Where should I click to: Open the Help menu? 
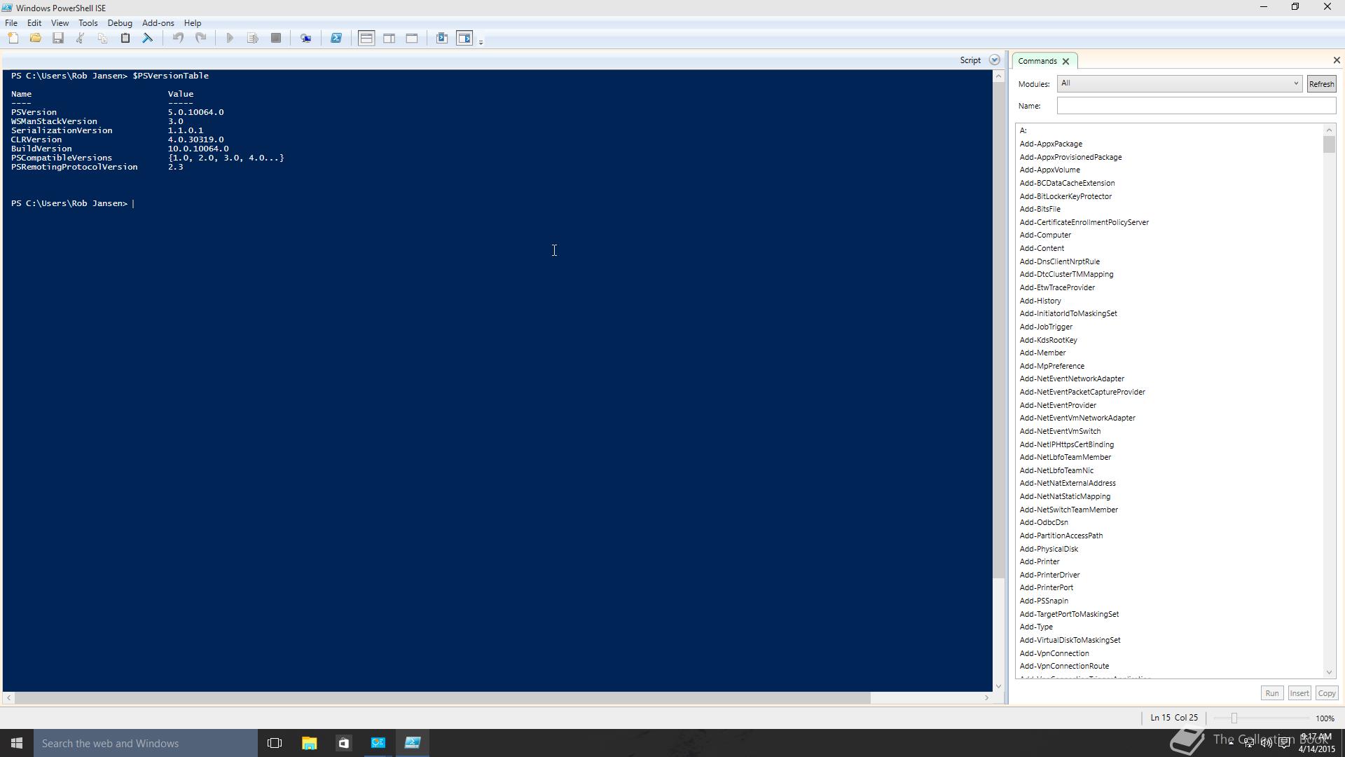pyautogui.click(x=192, y=23)
